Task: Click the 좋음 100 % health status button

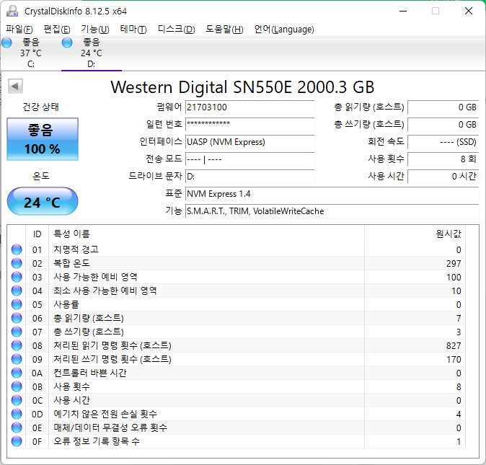Action: [x=43, y=139]
